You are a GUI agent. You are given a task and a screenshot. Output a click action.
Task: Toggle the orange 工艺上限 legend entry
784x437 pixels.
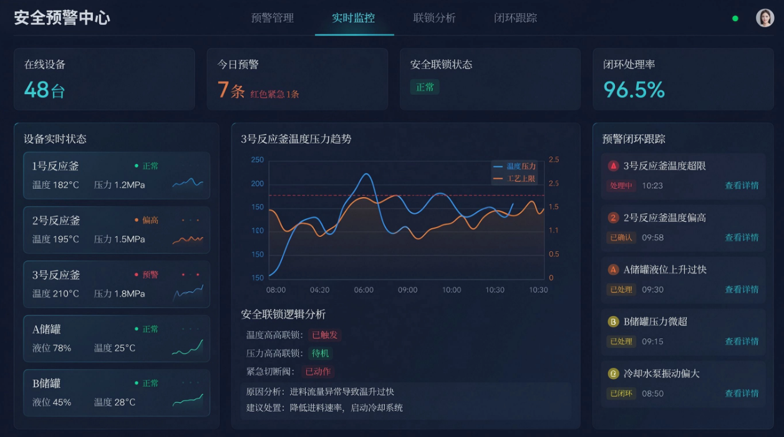pyautogui.click(x=515, y=178)
